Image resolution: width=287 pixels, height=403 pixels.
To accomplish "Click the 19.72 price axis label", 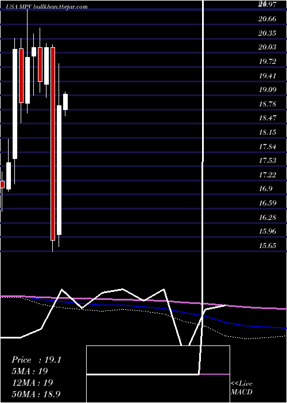I will point(267,62).
